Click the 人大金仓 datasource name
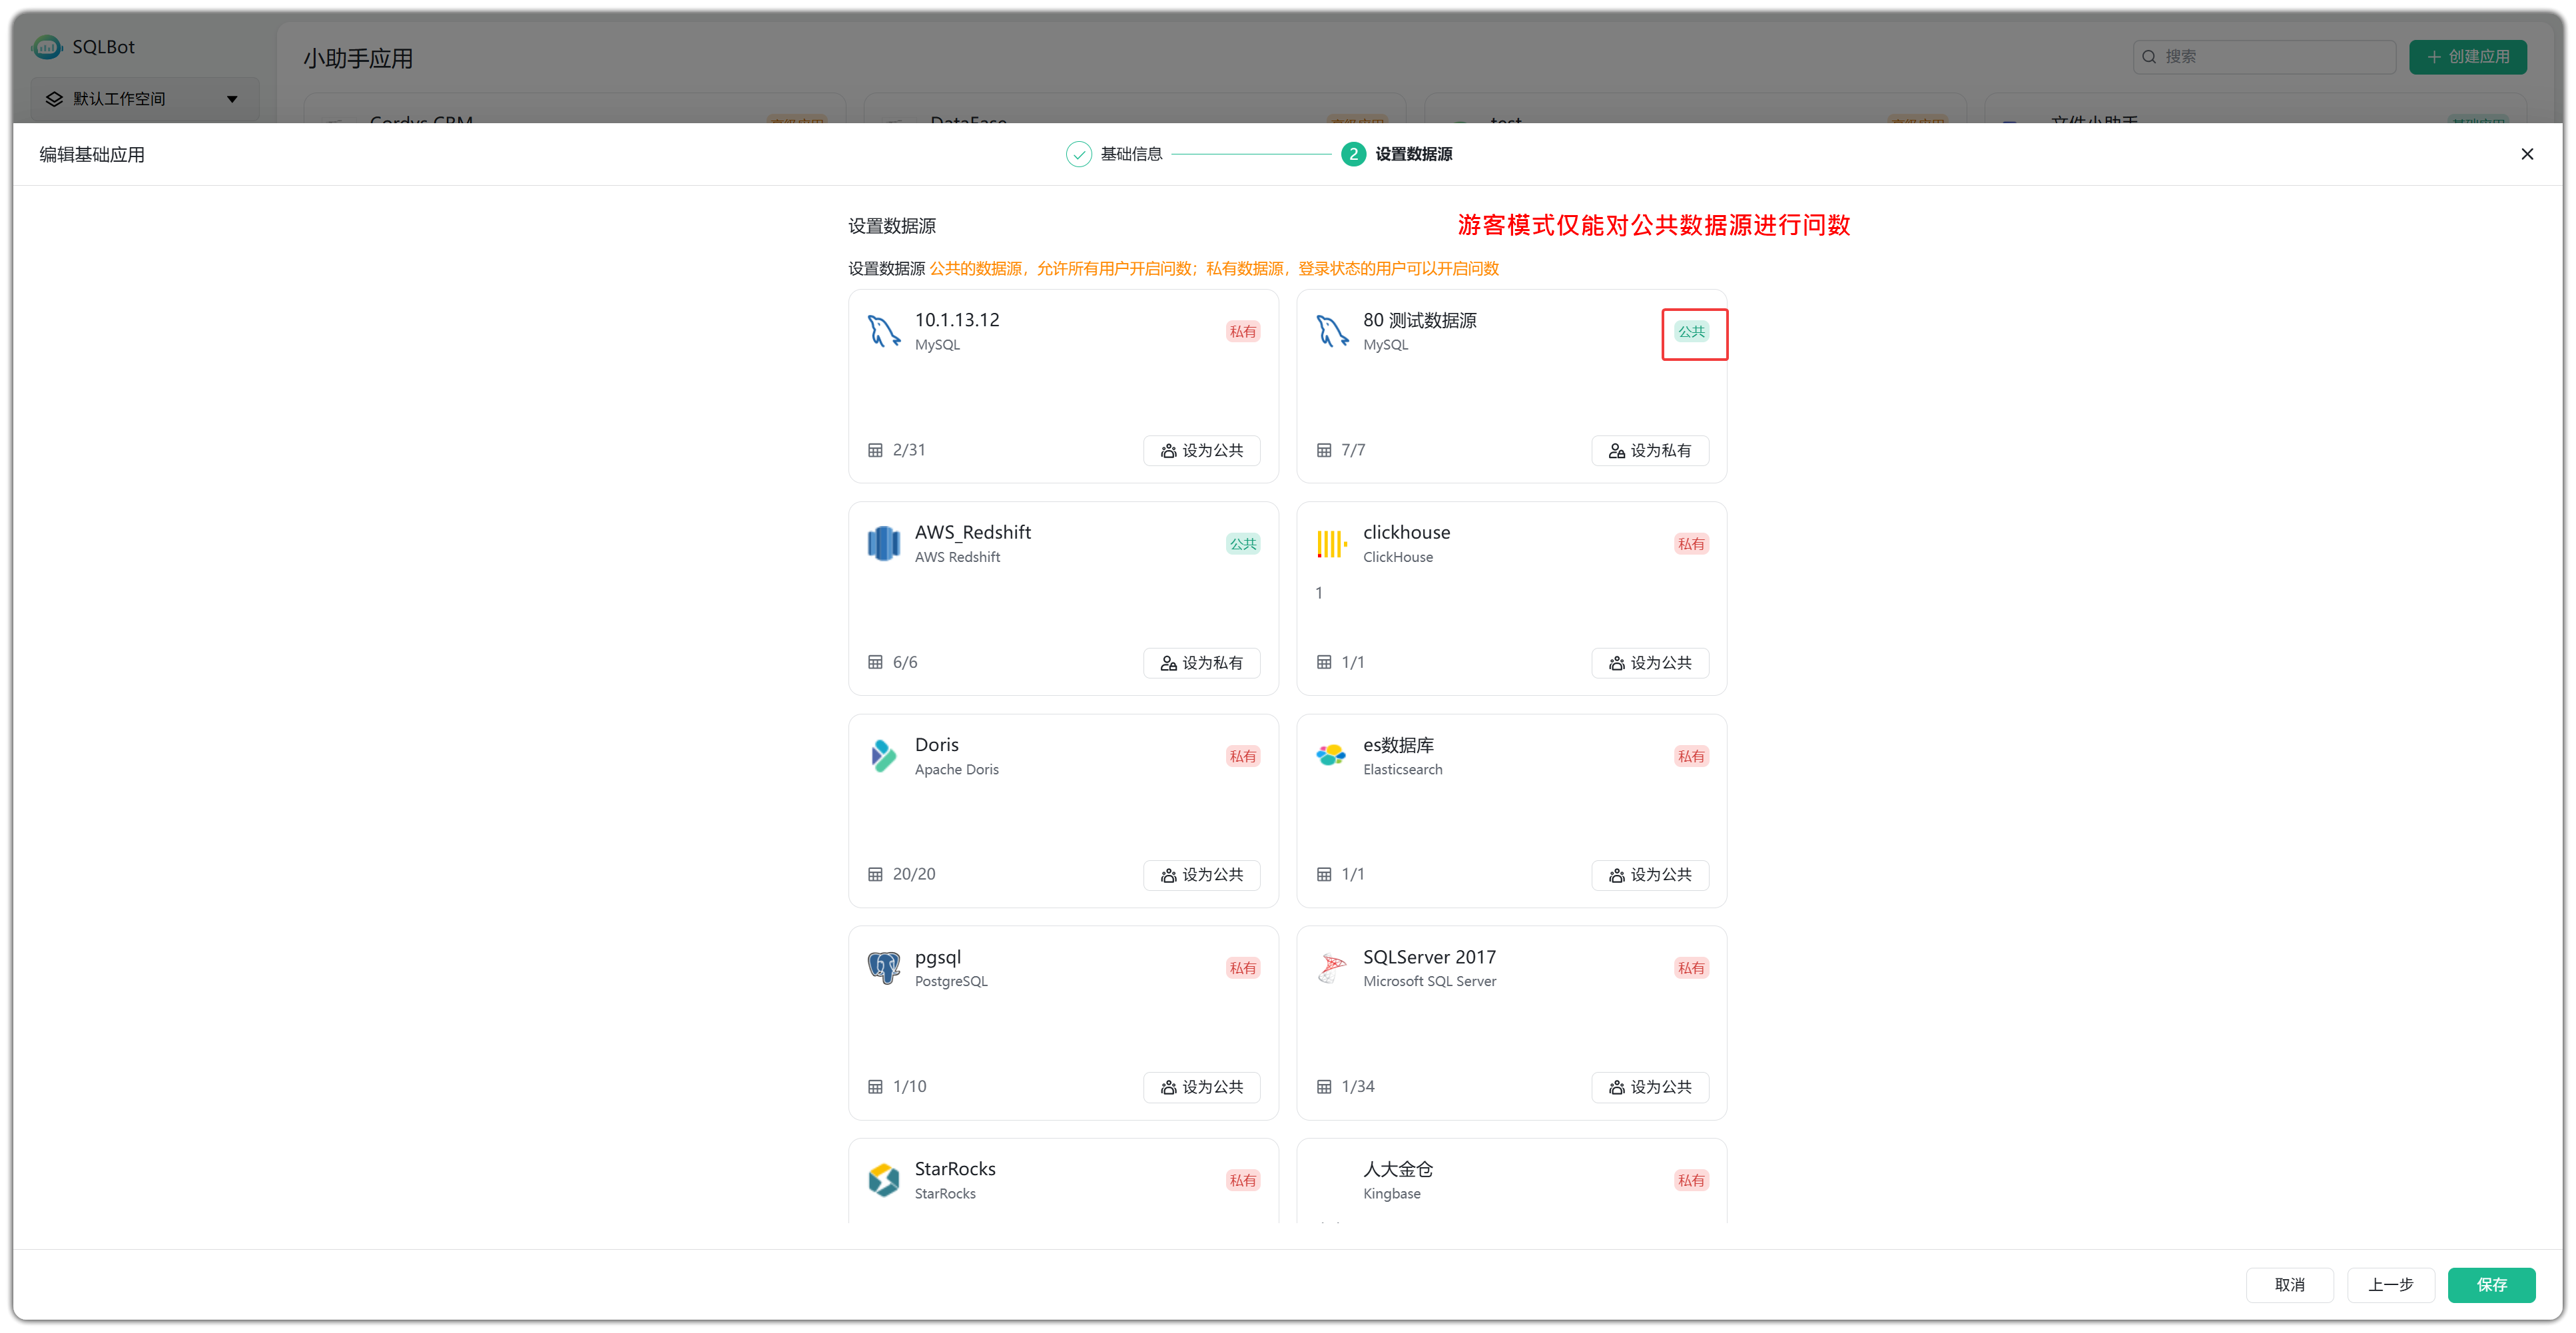 [1398, 1169]
